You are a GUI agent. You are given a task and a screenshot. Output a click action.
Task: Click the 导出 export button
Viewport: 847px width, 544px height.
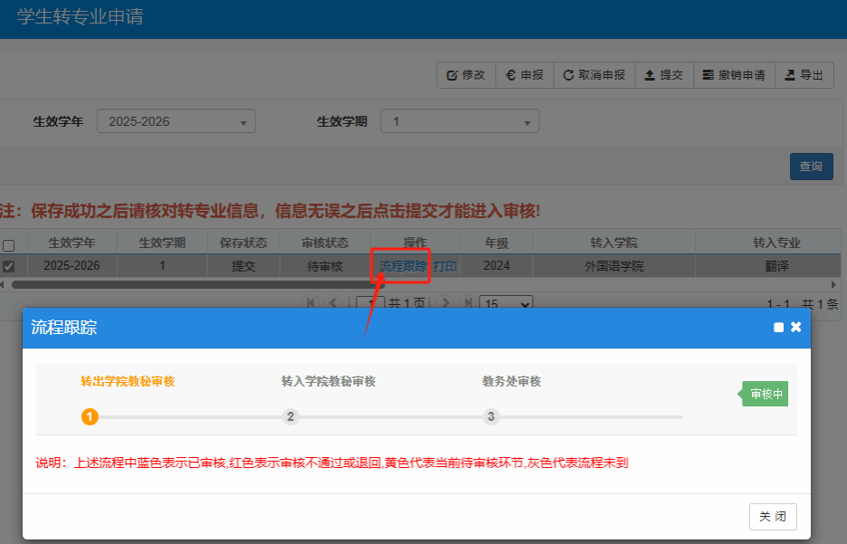(x=804, y=75)
